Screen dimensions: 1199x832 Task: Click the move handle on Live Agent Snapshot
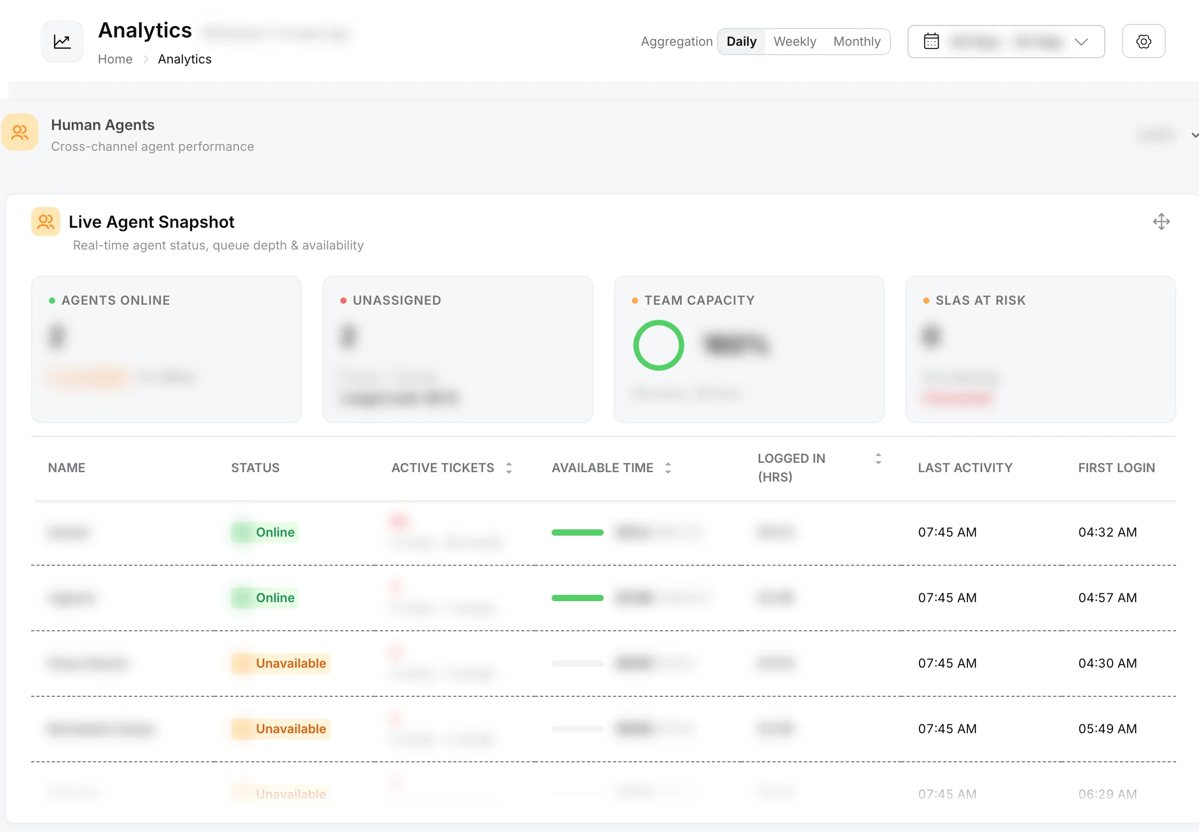click(x=1161, y=222)
